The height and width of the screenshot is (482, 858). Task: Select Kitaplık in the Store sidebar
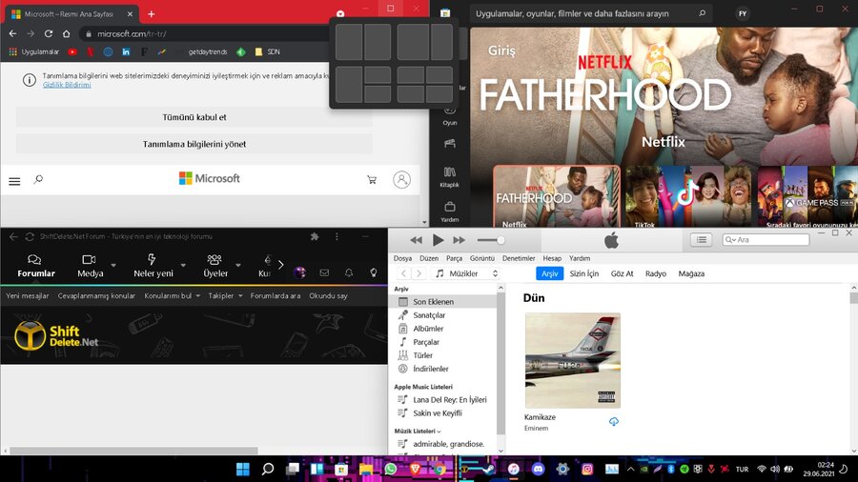pyautogui.click(x=450, y=176)
